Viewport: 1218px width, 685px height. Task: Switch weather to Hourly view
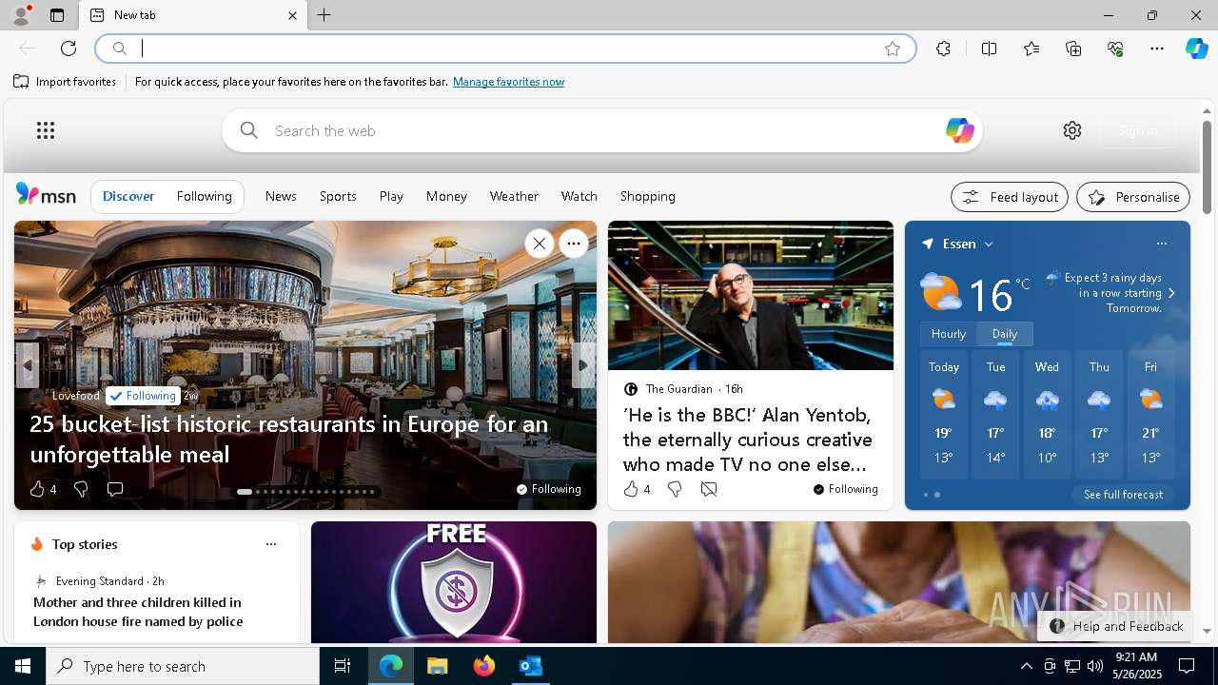[x=949, y=334]
